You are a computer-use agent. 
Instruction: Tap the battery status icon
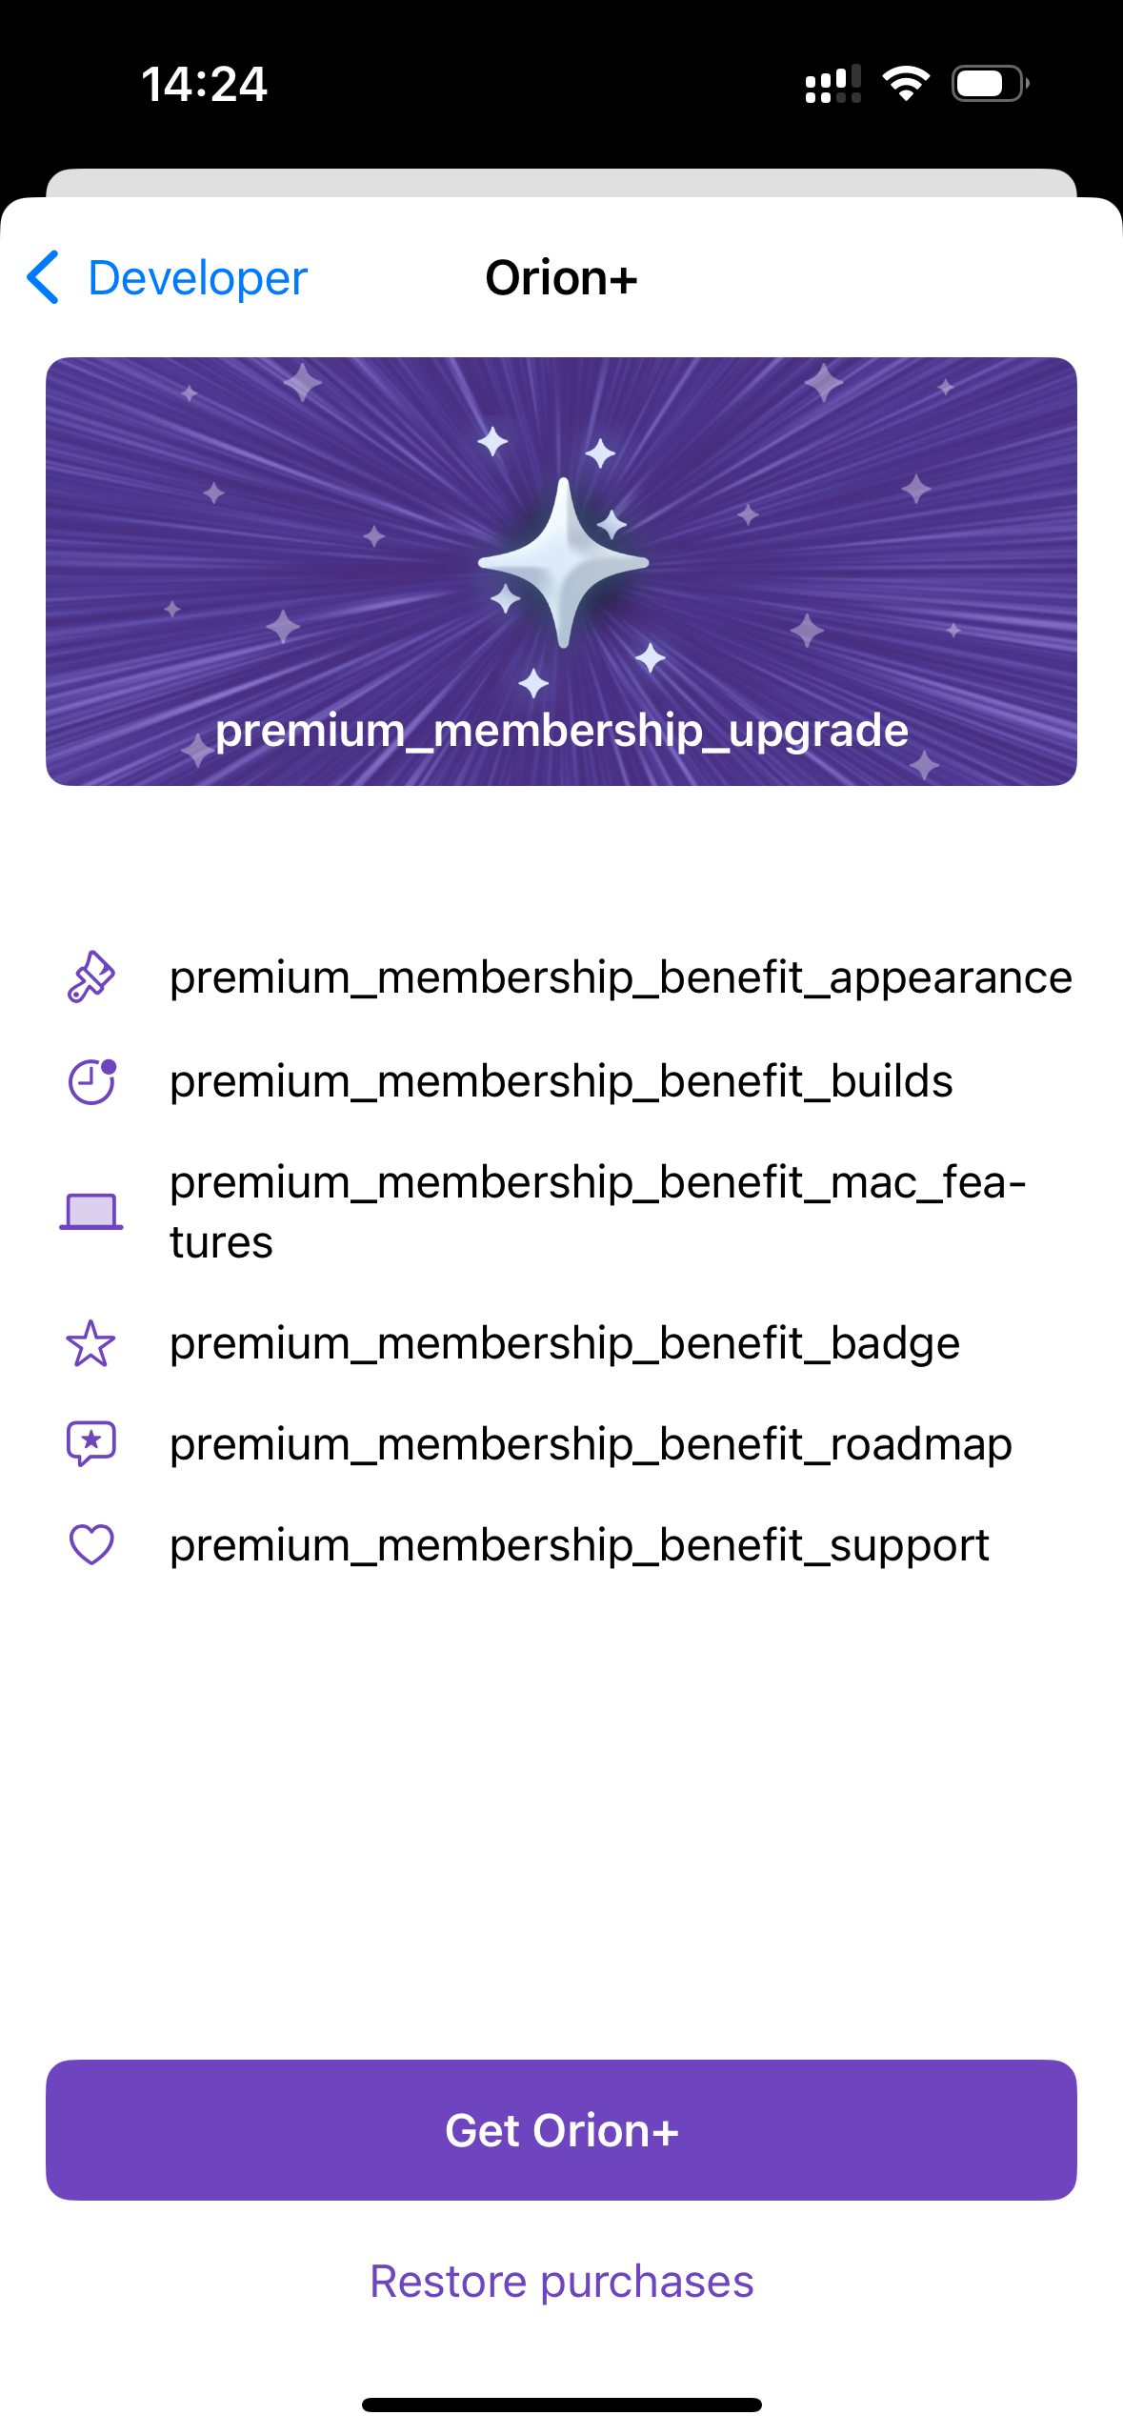(990, 84)
